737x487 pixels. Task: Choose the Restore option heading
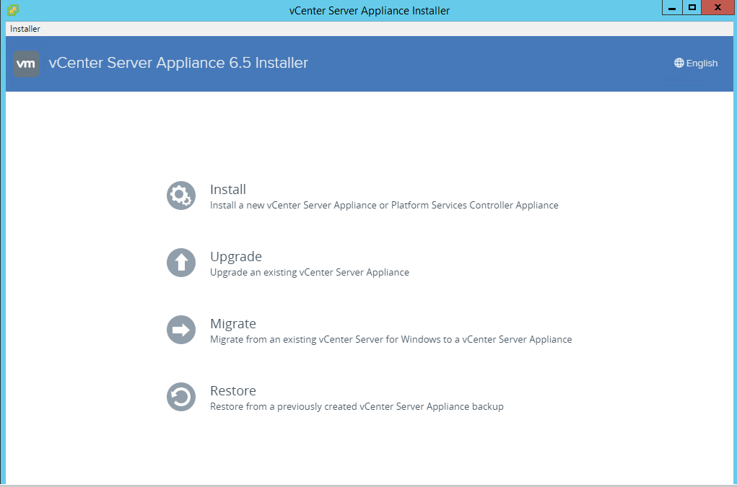(233, 391)
